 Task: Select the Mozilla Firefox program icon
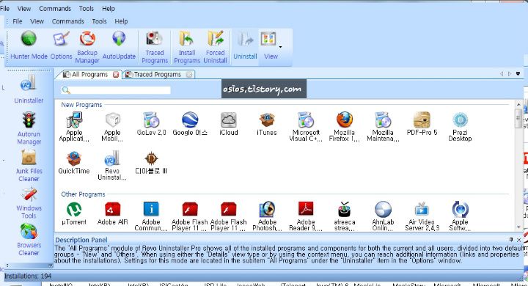345,120
